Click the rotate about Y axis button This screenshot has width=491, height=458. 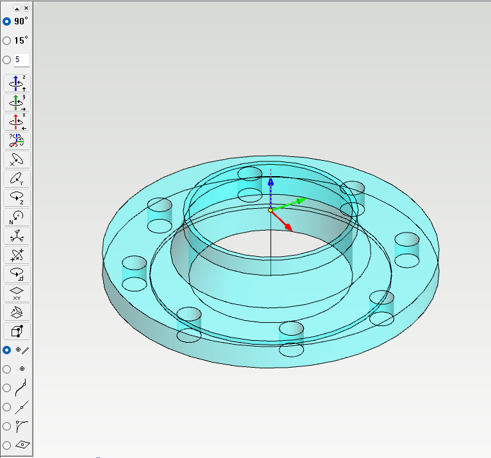17,102
